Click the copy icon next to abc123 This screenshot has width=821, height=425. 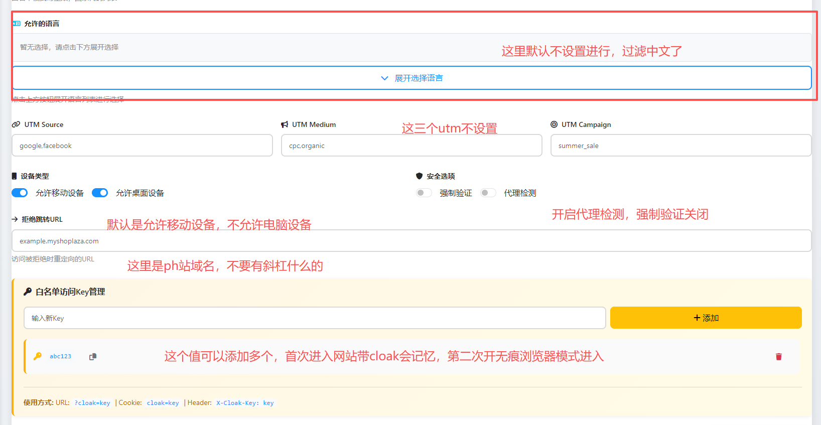click(x=93, y=357)
